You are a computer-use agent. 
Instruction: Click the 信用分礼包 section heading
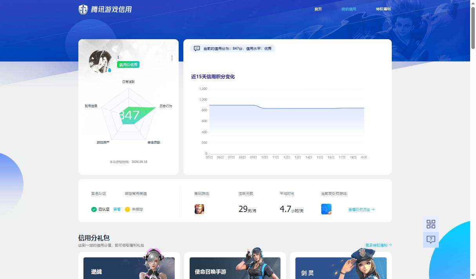tap(94, 238)
